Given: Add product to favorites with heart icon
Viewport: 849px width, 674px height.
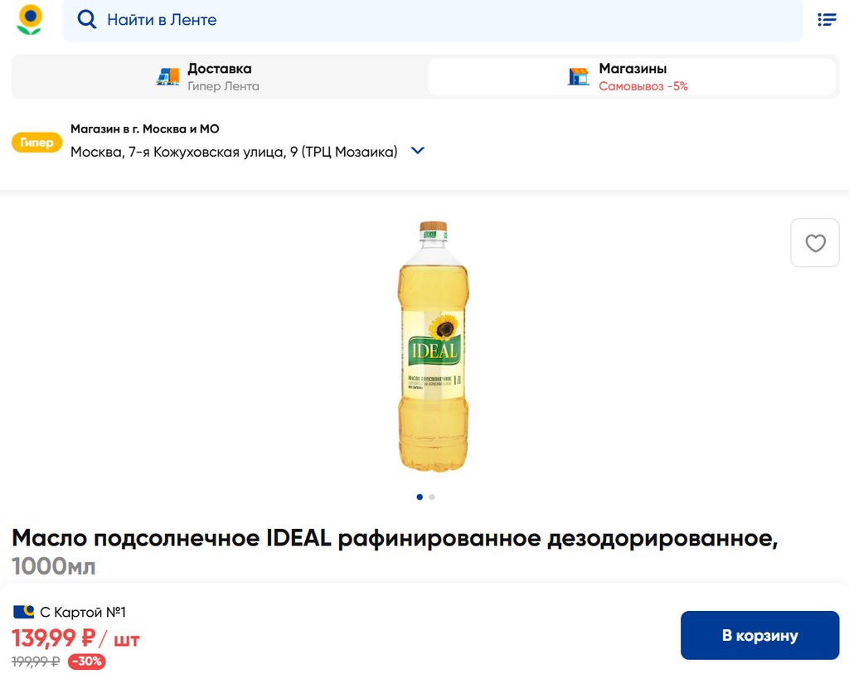Looking at the screenshot, I should (815, 243).
